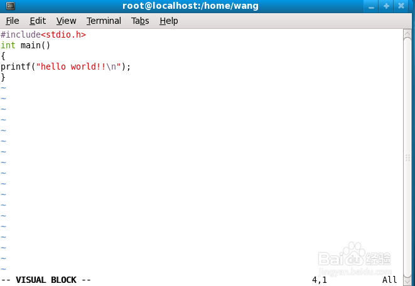Minimize the terminal window
Image resolution: width=415 pixels, height=286 pixels.
click(371, 6)
